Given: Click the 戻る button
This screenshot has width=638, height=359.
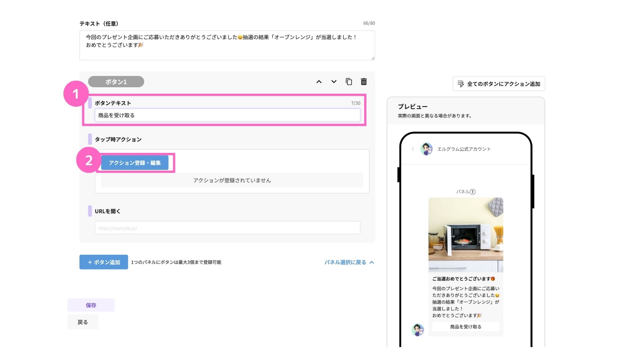Looking at the screenshot, I should [x=83, y=322].
